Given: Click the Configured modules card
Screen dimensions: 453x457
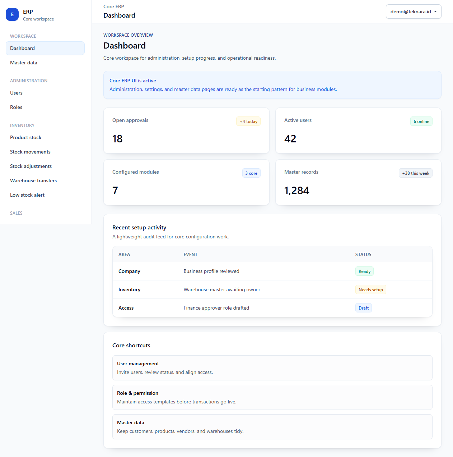Looking at the screenshot, I should (x=186, y=182).
